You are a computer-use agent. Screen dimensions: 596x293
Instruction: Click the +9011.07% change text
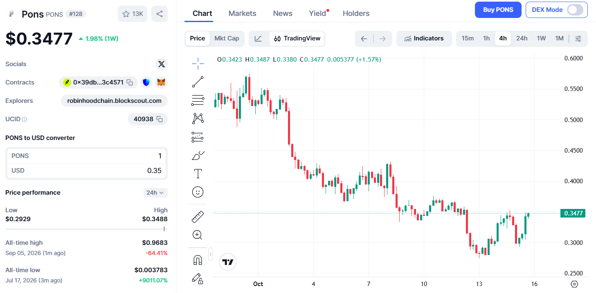pyautogui.click(x=153, y=280)
